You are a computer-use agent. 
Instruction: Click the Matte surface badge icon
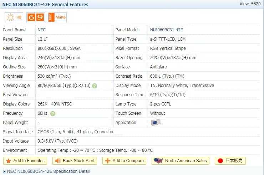coord(57,17)
